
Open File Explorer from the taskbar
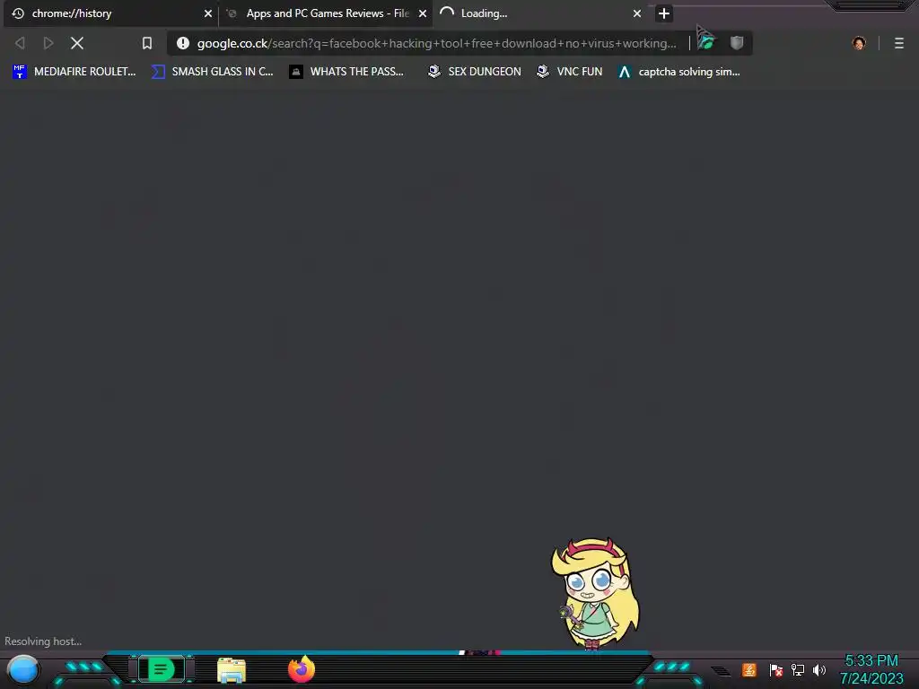pos(232,670)
